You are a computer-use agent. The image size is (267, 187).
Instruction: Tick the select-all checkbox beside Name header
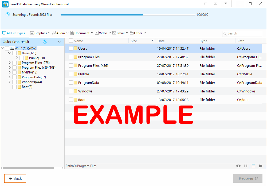(x=71, y=41)
